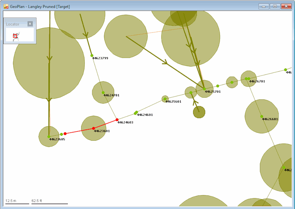Click the label text 44625701
This screenshot has width=295, height=209.
(213, 91)
